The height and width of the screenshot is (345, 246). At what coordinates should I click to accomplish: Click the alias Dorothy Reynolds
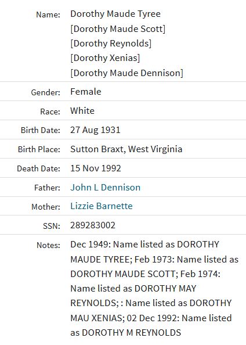point(111,44)
